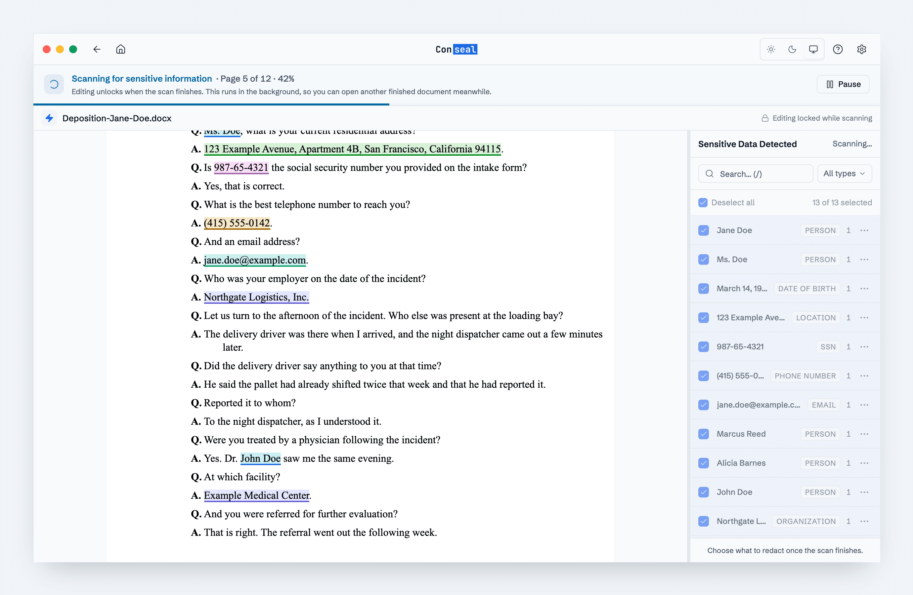913x595 pixels.
Task: Click the Deselect all label
Action: [x=733, y=202]
